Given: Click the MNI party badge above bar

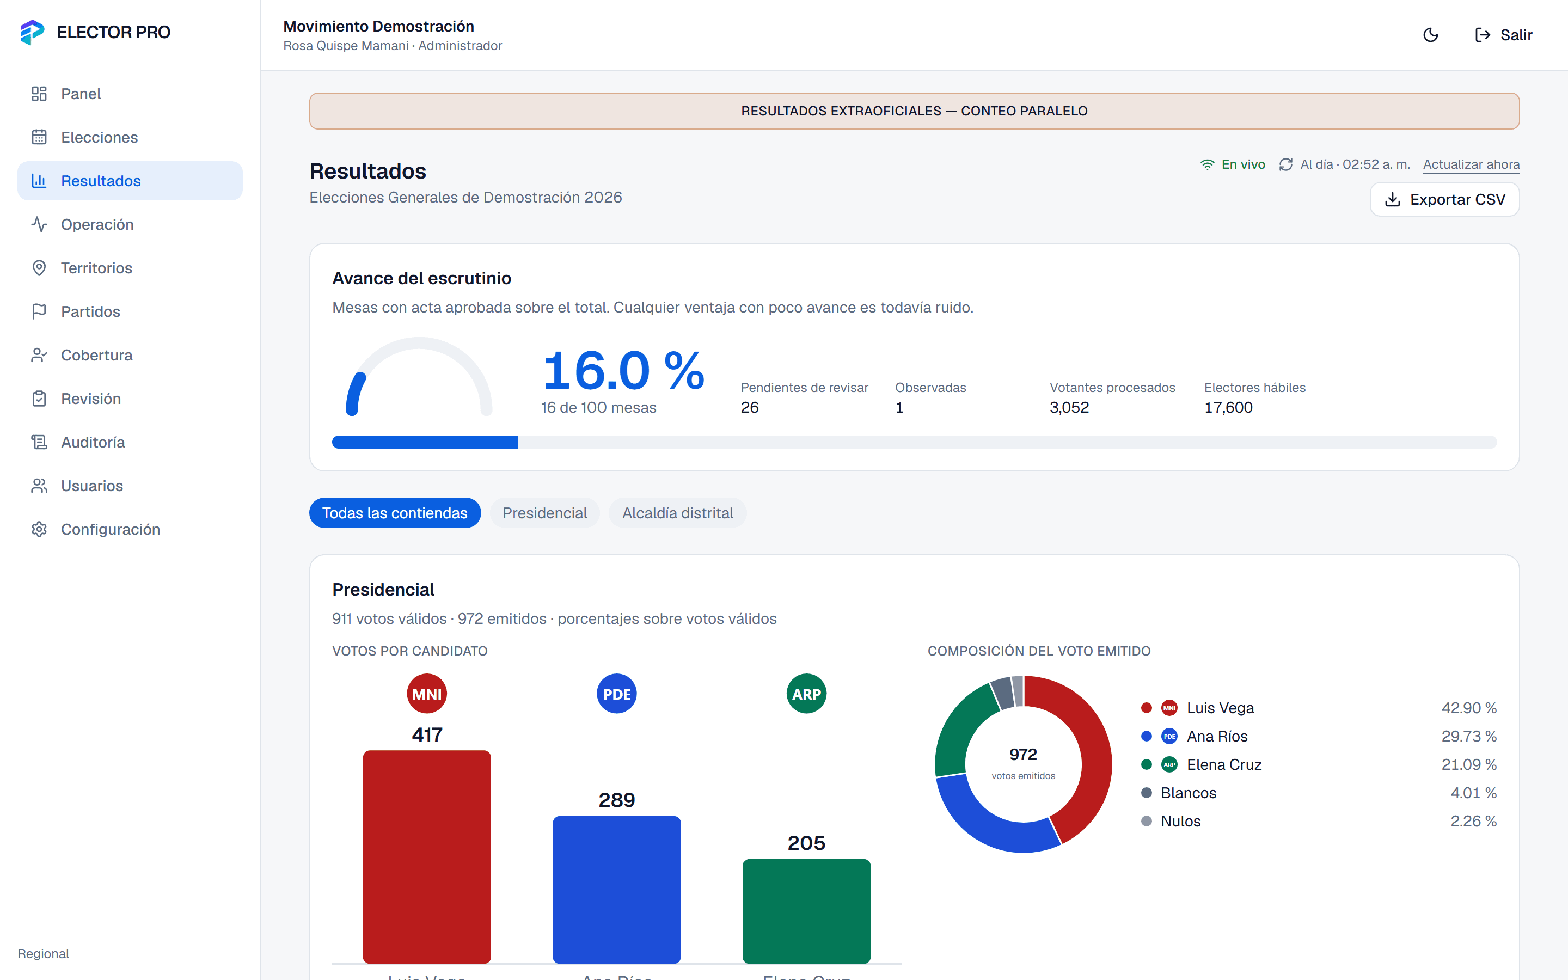Looking at the screenshot, I should point(427,694).
